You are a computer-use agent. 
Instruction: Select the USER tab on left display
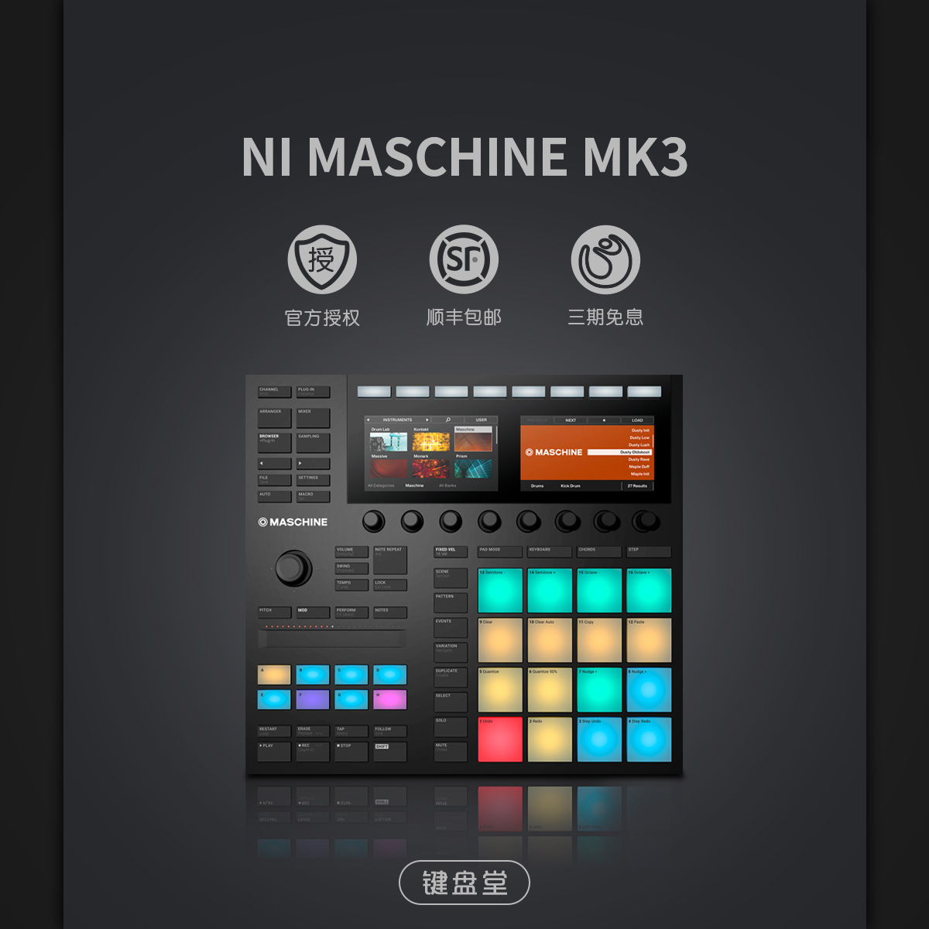tap(482, 420)
